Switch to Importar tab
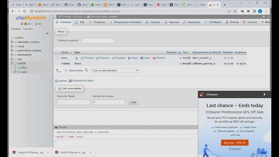Image resolution: width=279 pixels, height=157 pixels. click(172, 22)
